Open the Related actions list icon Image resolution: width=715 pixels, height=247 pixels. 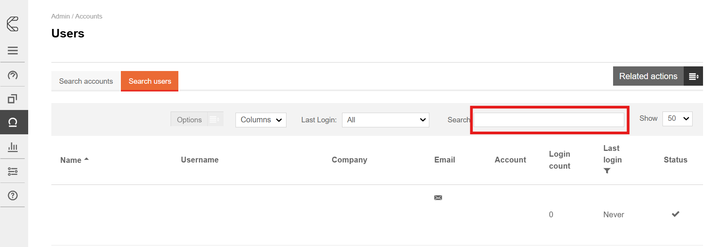[693, 76]
